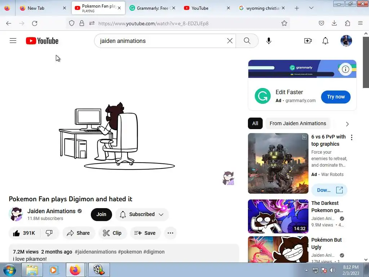The image size is (369, 277).
Task: Create a Clip of the video
Action: click(x=112, y=233)
